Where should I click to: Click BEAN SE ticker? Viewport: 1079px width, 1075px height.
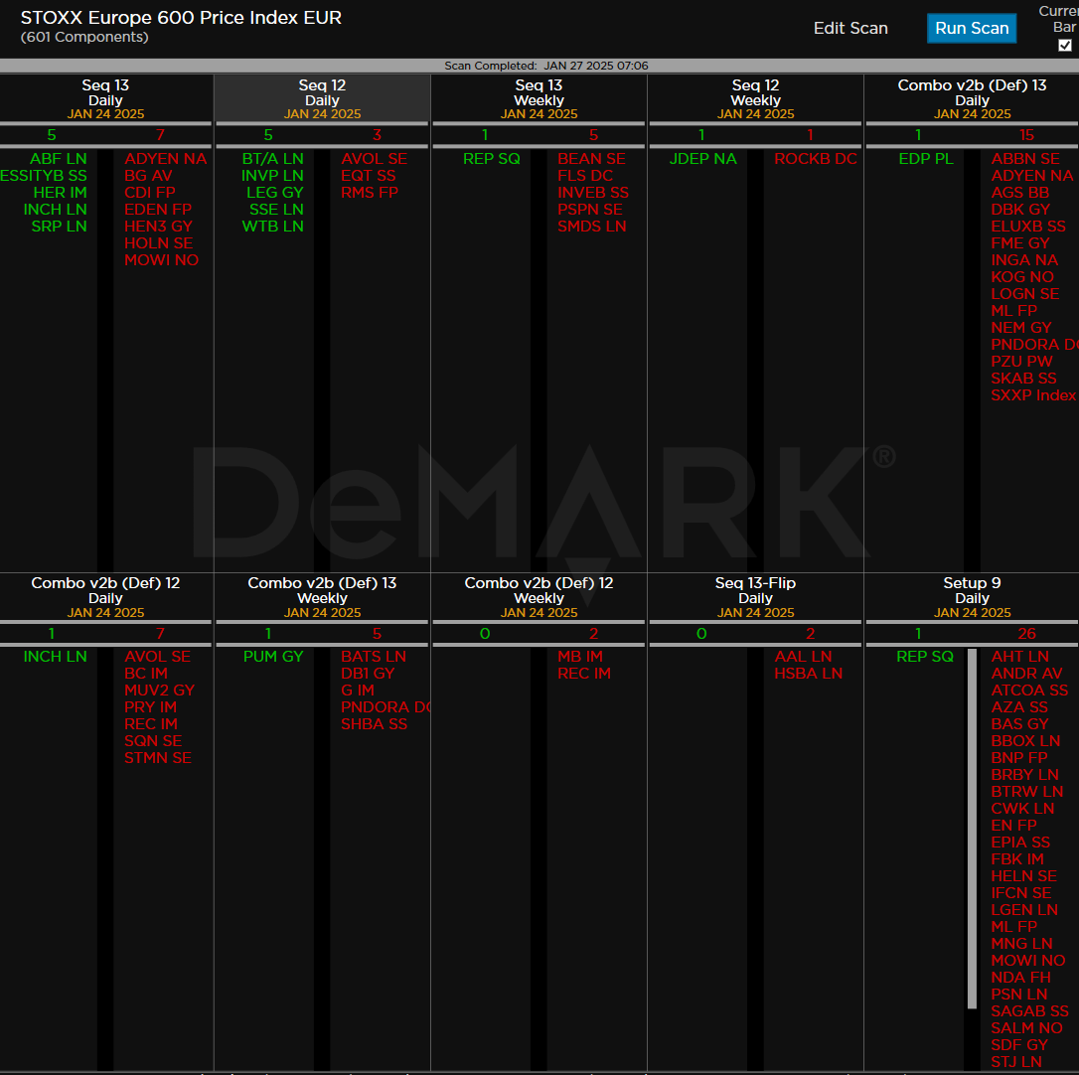point(592,159)
